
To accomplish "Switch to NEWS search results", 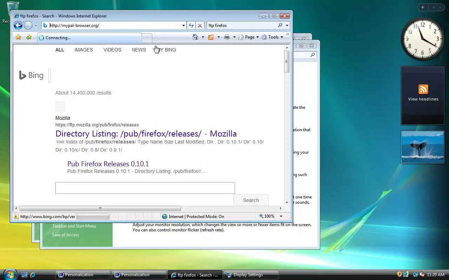I will click(x=139, y=50).
